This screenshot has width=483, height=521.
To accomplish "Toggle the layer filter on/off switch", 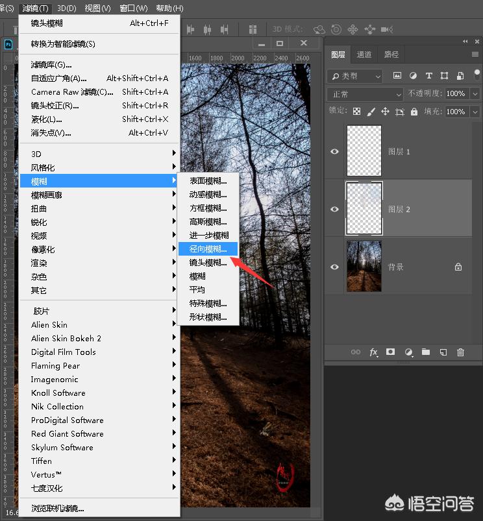I will coord(477,75).
